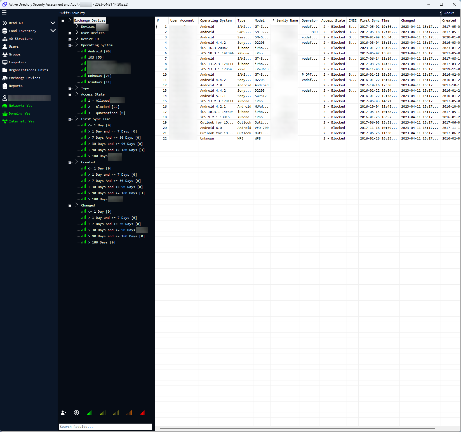The width and height of the screenshot is (461, 432).
Task: Click the Network status icon
Action: (x=5, y=106)
